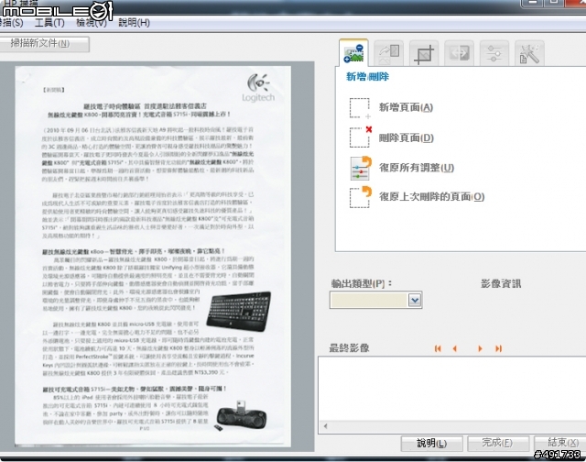Select 新增頁面(A) option
The height and width of the screenshot is (462, 586).
coord(406,107)
